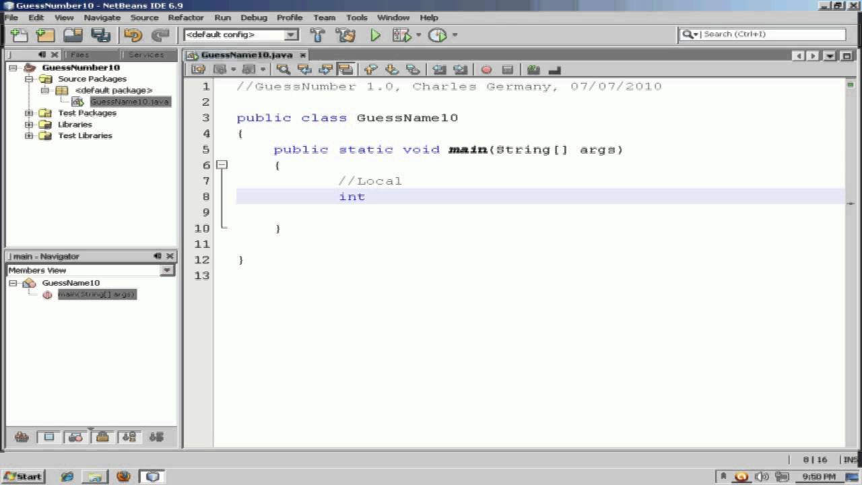862x485 pixels.
Task: Click the Build Main Project hammer icon
Action: click(317, 35)
